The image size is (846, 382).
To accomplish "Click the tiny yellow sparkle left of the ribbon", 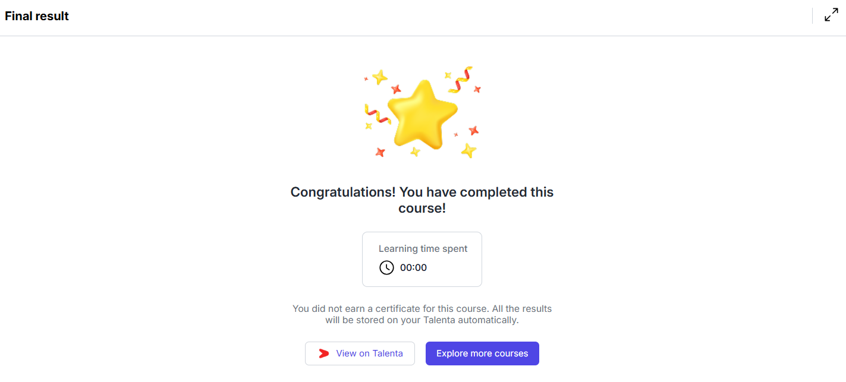I will pos(368,126).
